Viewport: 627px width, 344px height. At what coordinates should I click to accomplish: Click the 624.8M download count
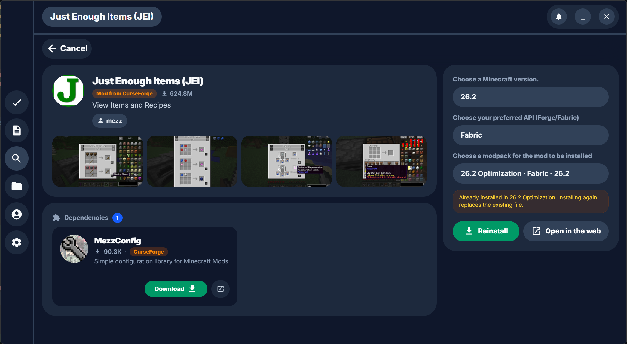(177, 93)
